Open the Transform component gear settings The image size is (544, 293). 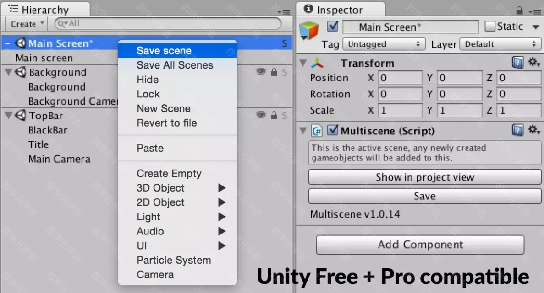click(x=533, y=62)
